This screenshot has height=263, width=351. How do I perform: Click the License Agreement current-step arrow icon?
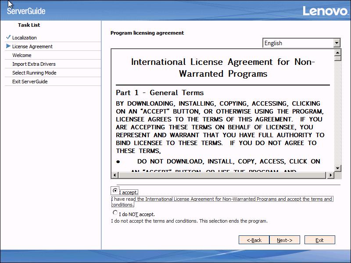point(8,46)
